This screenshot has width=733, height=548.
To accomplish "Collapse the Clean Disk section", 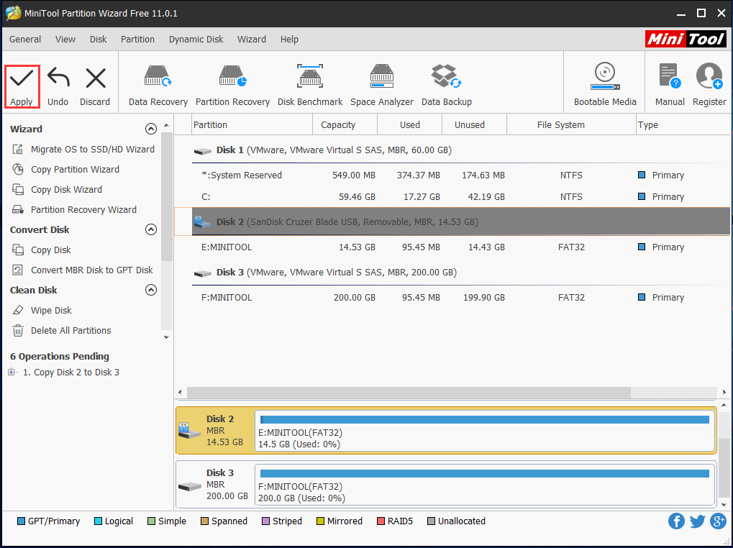I will coord(150,291).
